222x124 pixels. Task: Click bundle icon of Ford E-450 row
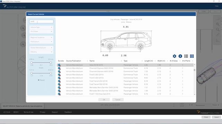coord(59,78)
